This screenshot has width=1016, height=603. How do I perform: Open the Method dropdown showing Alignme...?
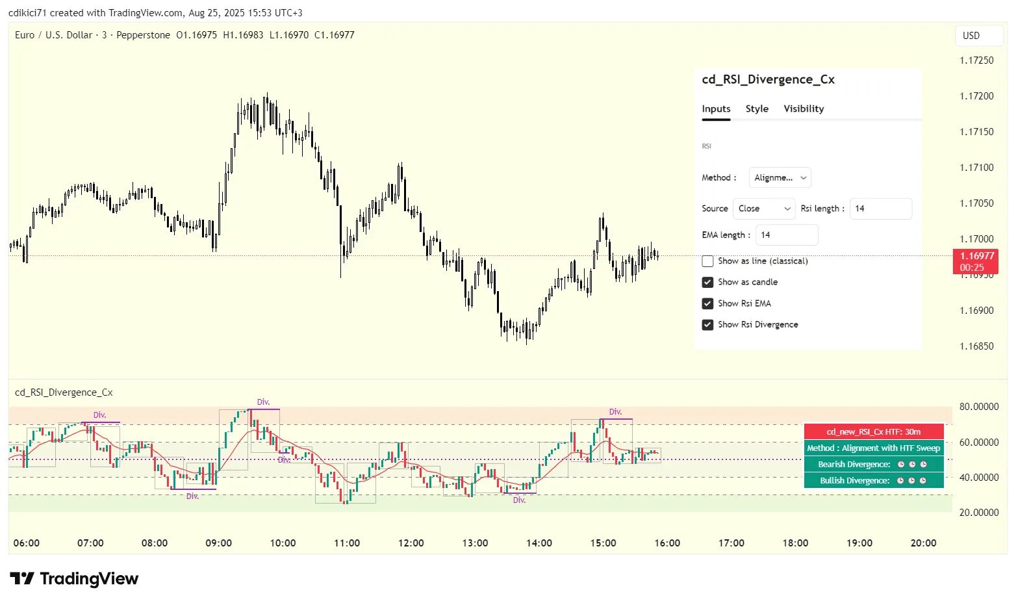780,177
